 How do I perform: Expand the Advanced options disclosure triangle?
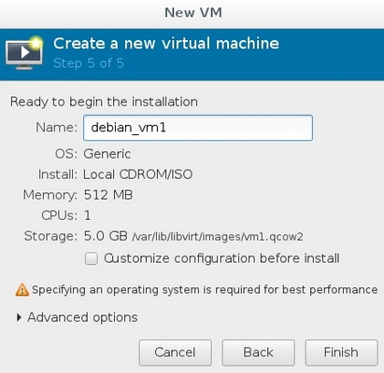(19, 317)
